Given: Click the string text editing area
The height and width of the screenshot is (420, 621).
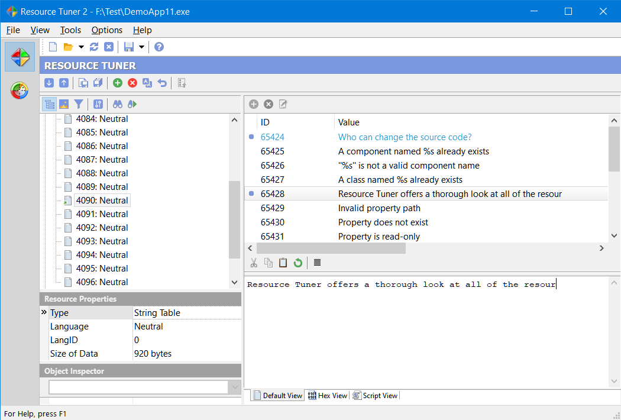Looking at the screenshot, I should [x=426, y=332].
